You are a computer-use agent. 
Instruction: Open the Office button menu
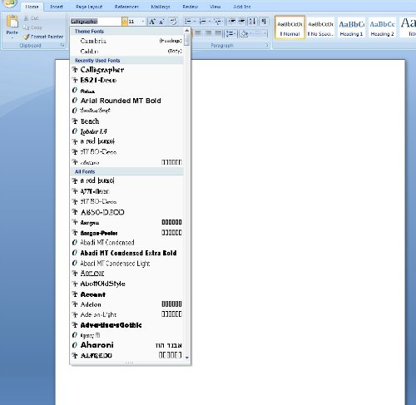[x=9, y=2]
